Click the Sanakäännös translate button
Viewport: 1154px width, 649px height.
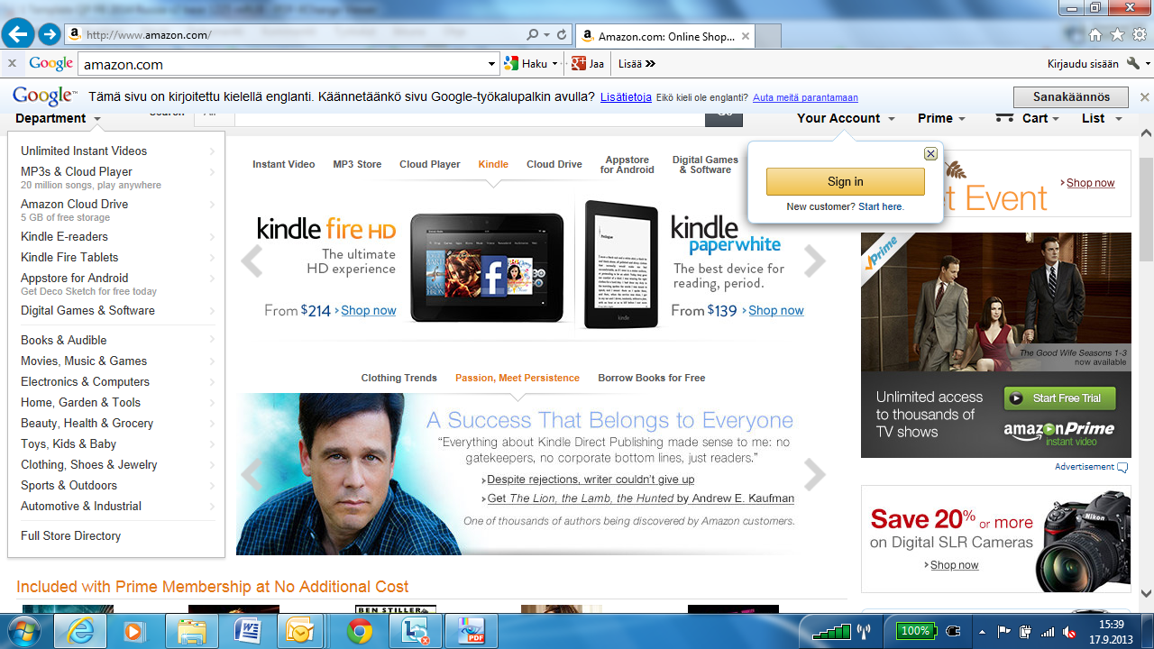click(x=1070, y=96)
